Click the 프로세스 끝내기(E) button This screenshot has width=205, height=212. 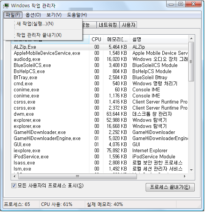(x=170, y=187)
